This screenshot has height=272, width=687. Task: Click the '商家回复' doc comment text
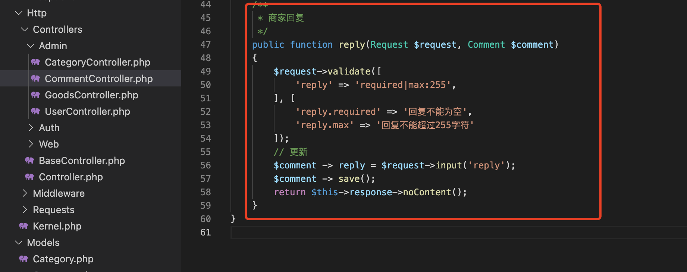(286, 18)
